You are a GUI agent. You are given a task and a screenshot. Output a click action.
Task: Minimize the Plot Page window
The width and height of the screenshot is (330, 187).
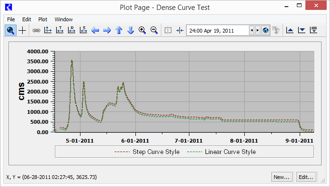pyautogui.click(x=286, y=6)
